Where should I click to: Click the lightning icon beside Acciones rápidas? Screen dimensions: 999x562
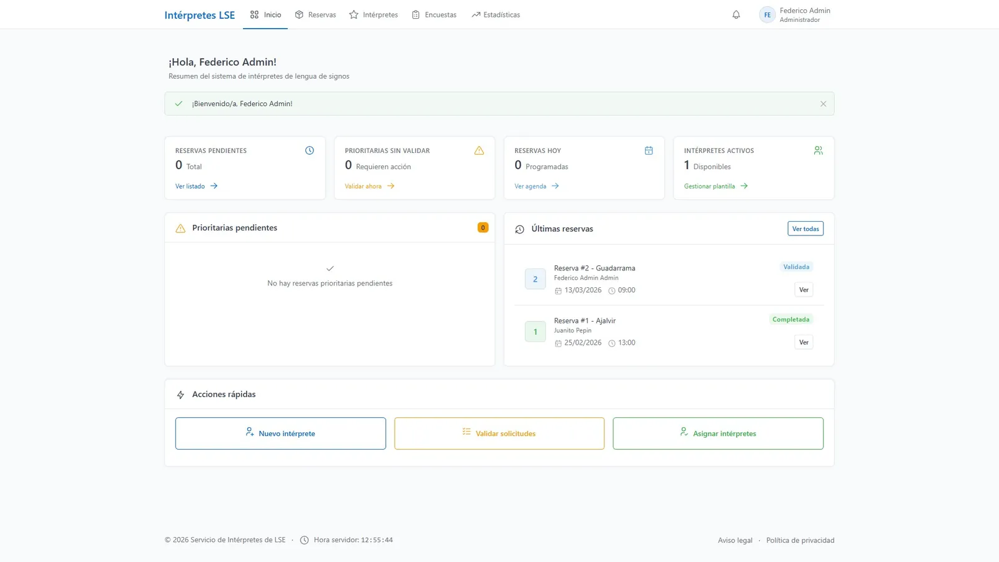180,395
